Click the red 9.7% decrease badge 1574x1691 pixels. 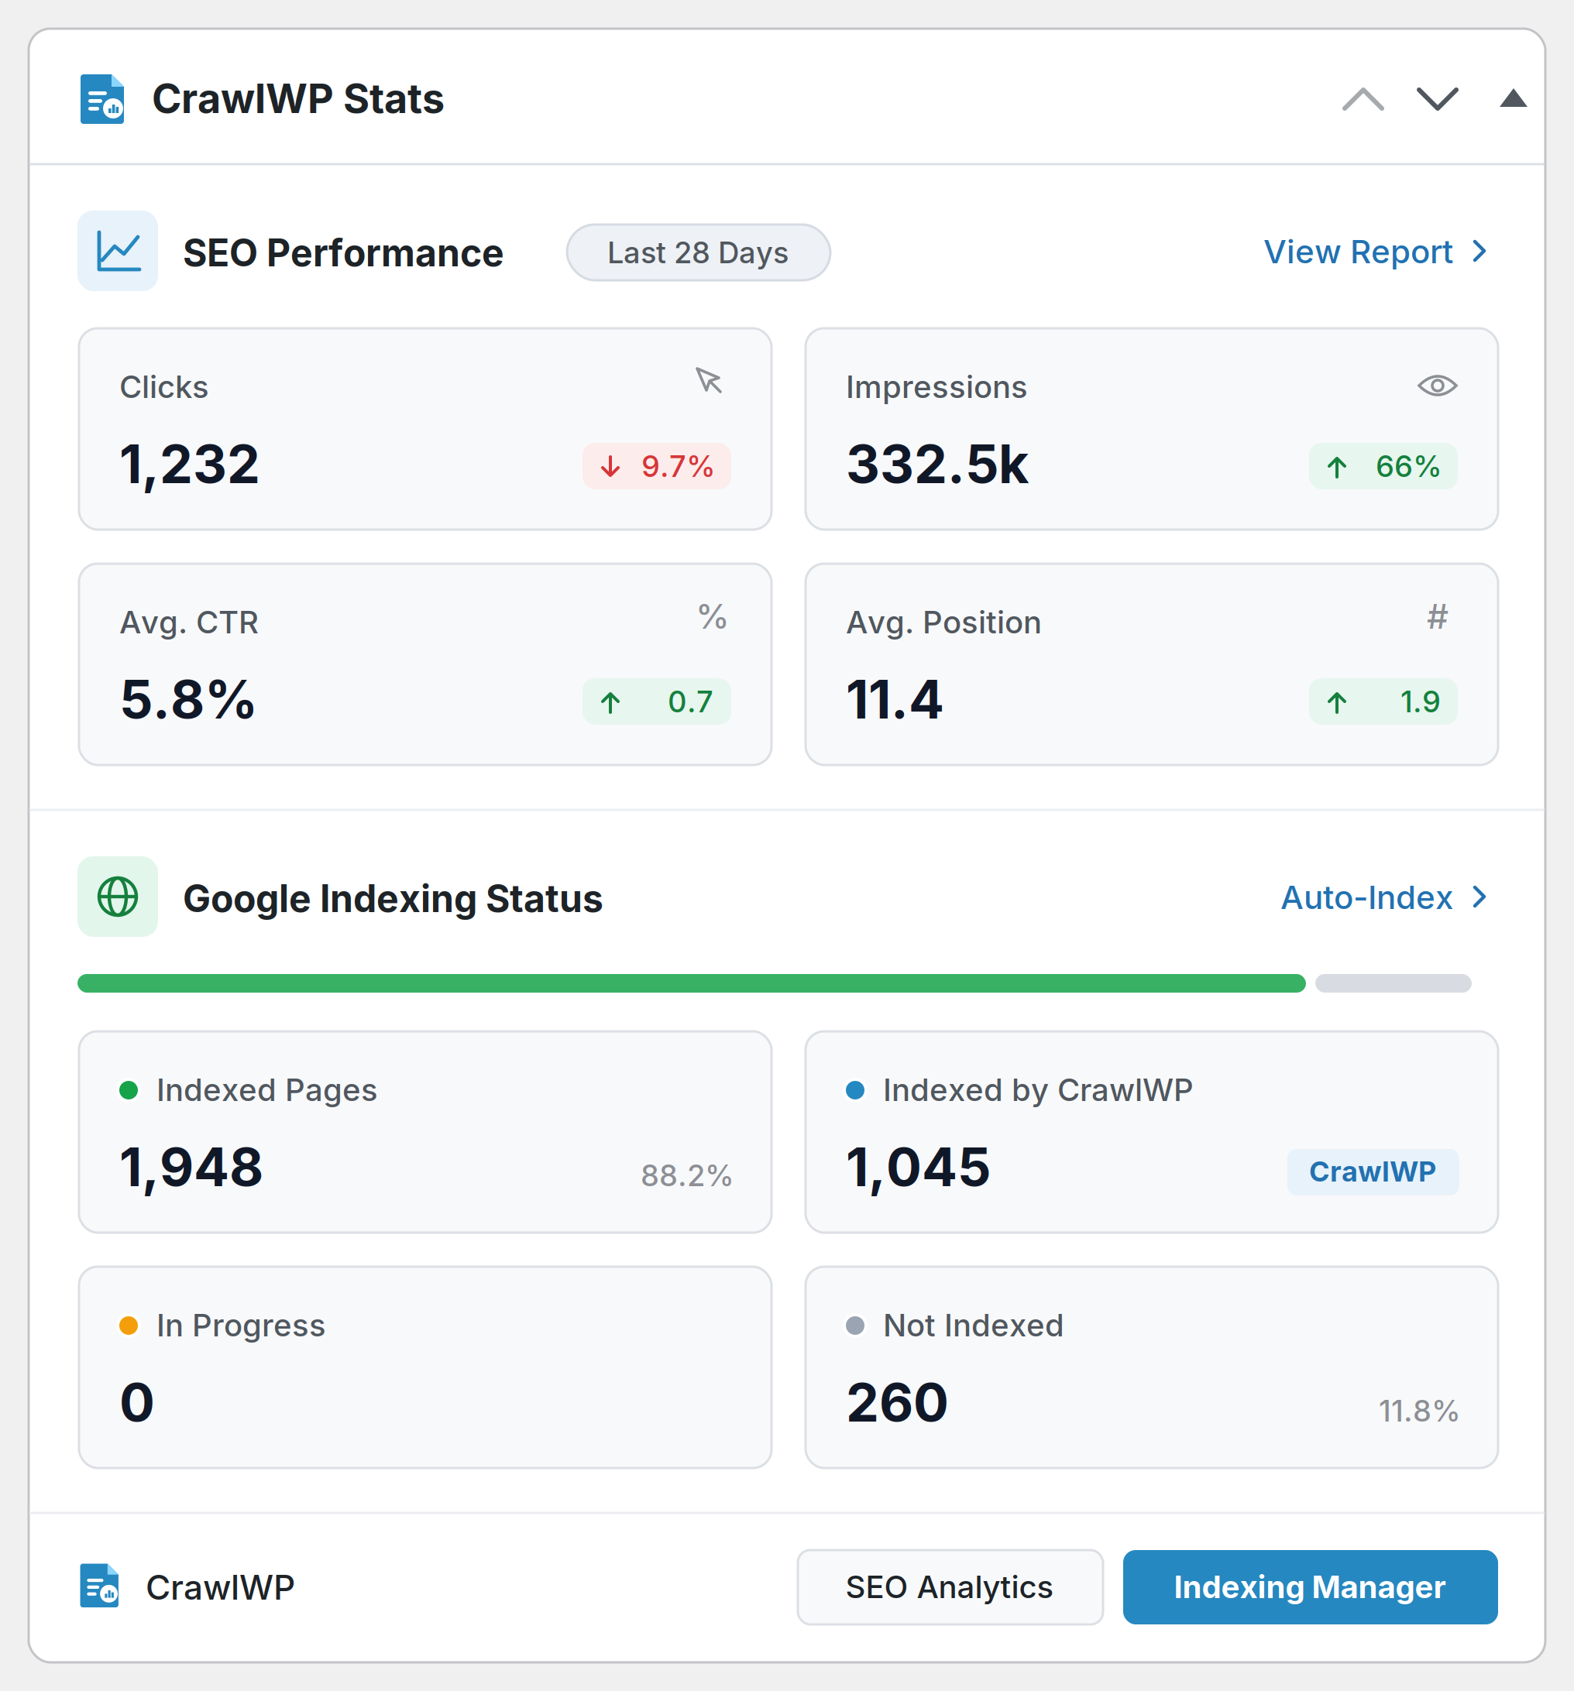[x=656, y=466]
